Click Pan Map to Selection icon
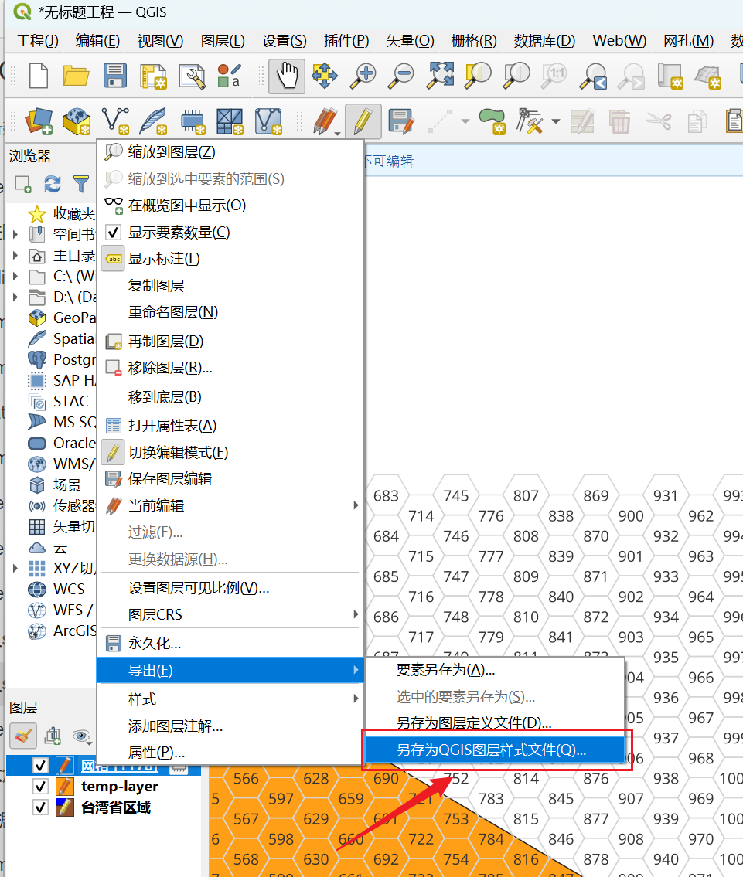Screen dimensions: 743x877 click(325, 76)
